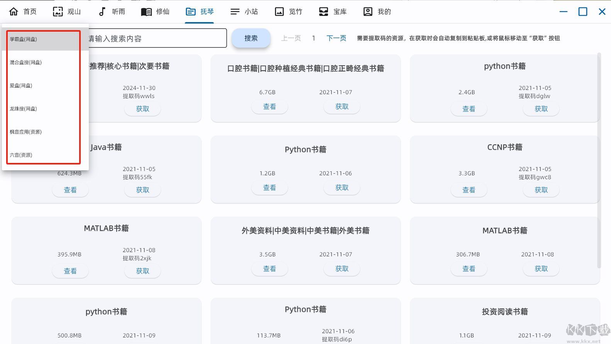Screen dimensions: 611x344
Task: Click 获取 on the 口腔书籍 card
Action: pos(342,107)
